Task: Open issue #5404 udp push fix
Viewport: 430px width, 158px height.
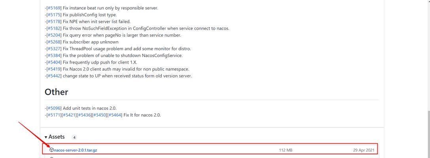Action: 54,62
